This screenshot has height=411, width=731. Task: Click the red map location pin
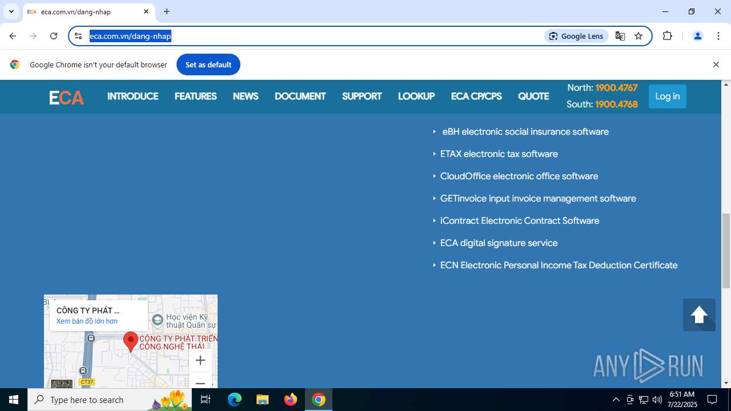coord(131,342)
